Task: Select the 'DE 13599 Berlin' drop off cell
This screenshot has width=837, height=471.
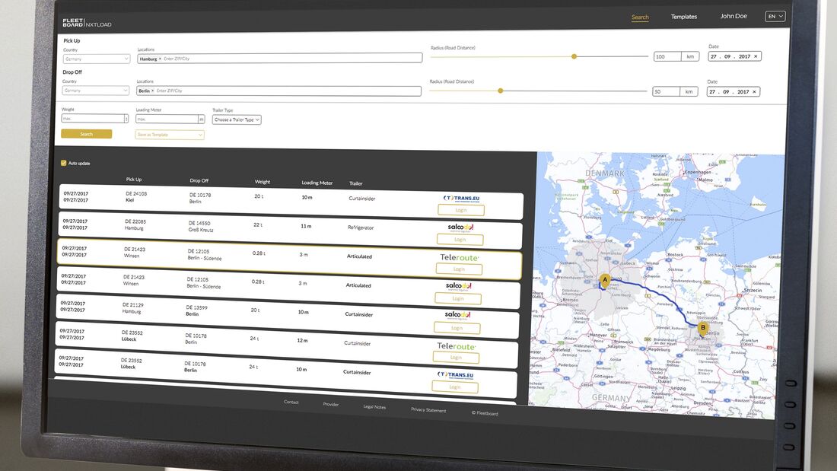Action: point(196,310)
